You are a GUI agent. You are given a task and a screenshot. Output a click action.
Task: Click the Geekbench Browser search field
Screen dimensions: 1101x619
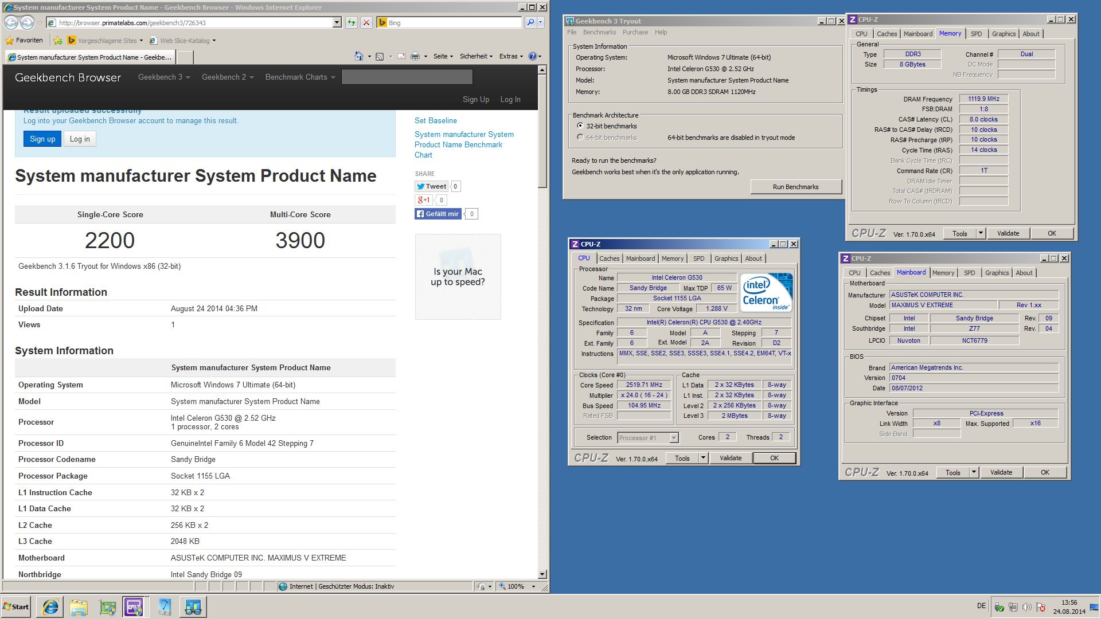[407, 77]
